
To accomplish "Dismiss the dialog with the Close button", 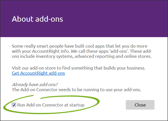I will click(140, 105).
